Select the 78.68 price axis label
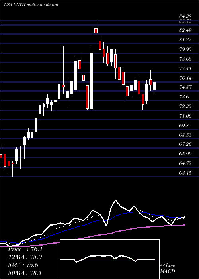This screenshot has height=279, width=199. pos(185,59)
